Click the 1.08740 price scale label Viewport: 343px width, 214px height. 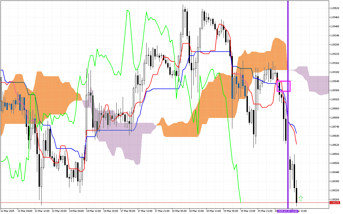pos(335,127)
